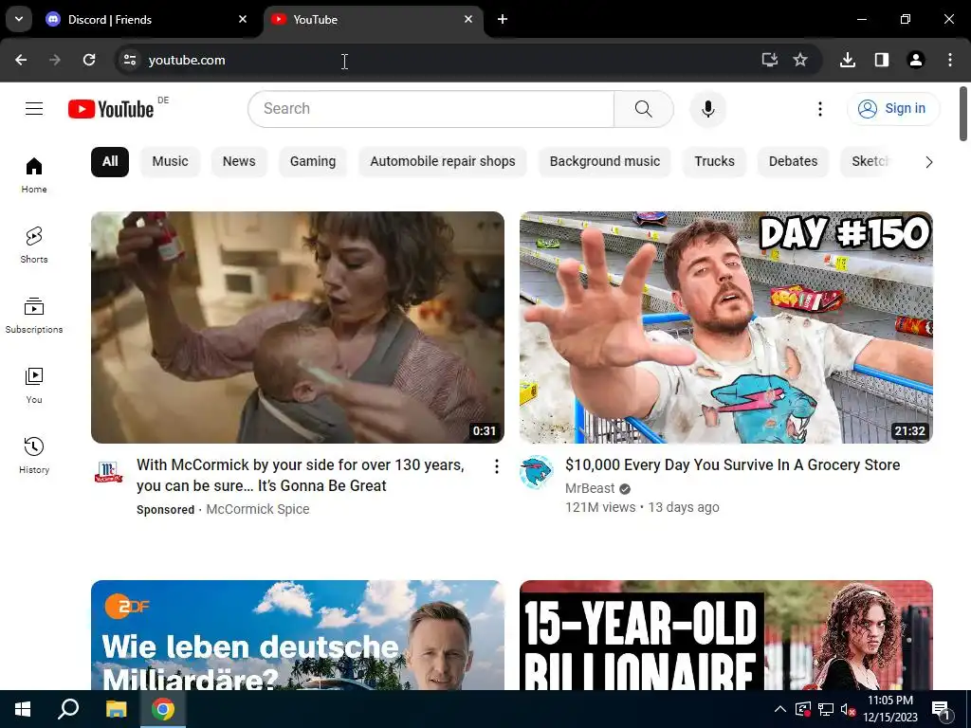
Task: Open the You section in sidebar
Action: (x=34, y=385)
